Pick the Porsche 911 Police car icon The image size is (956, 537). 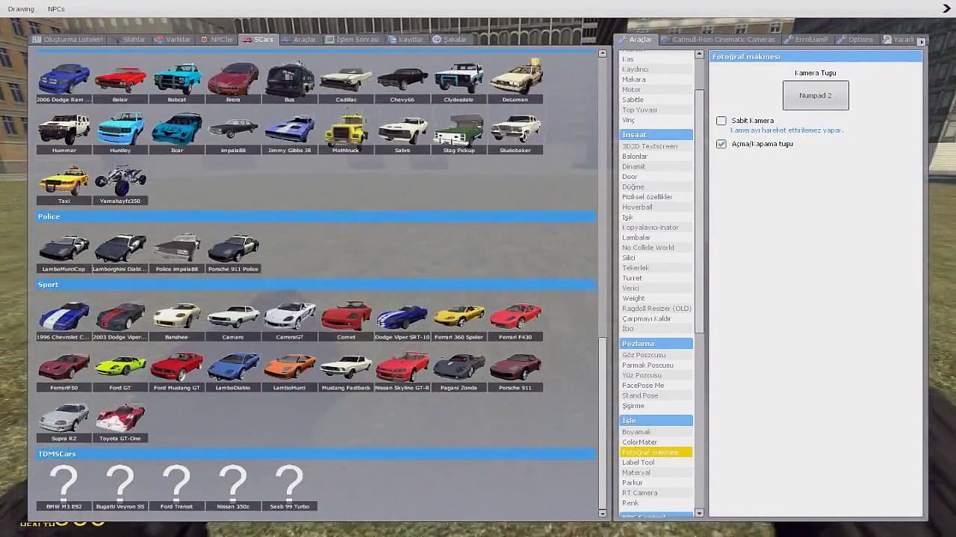tap(233, 251)
